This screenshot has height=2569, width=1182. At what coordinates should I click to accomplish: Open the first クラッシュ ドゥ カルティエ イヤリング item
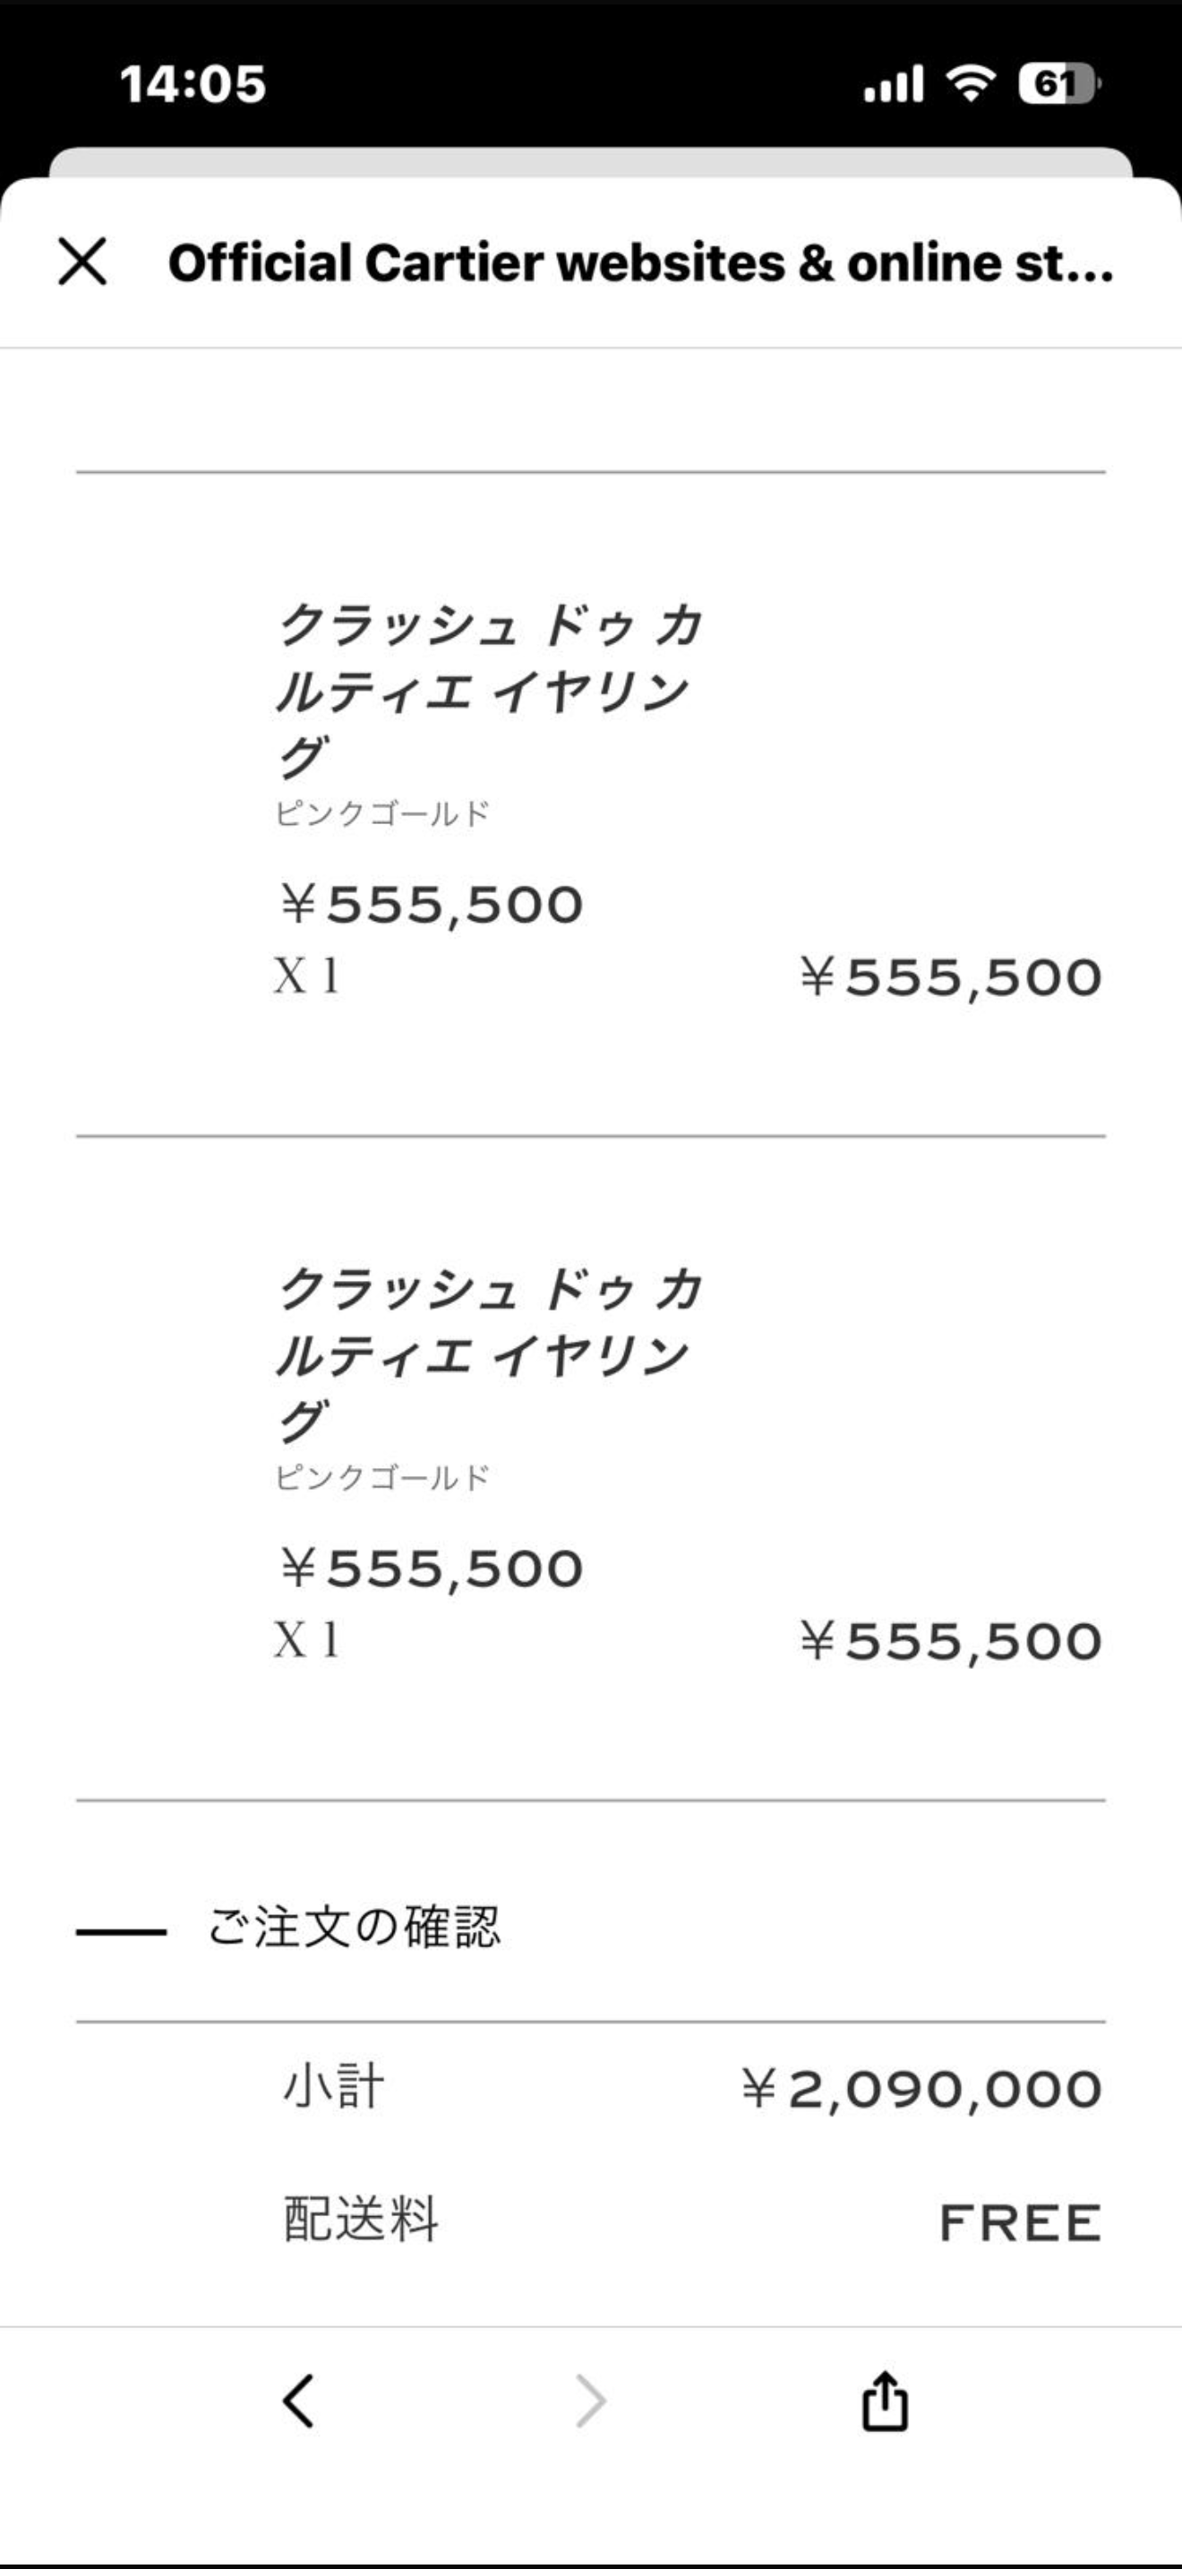(x=488, y=690)
